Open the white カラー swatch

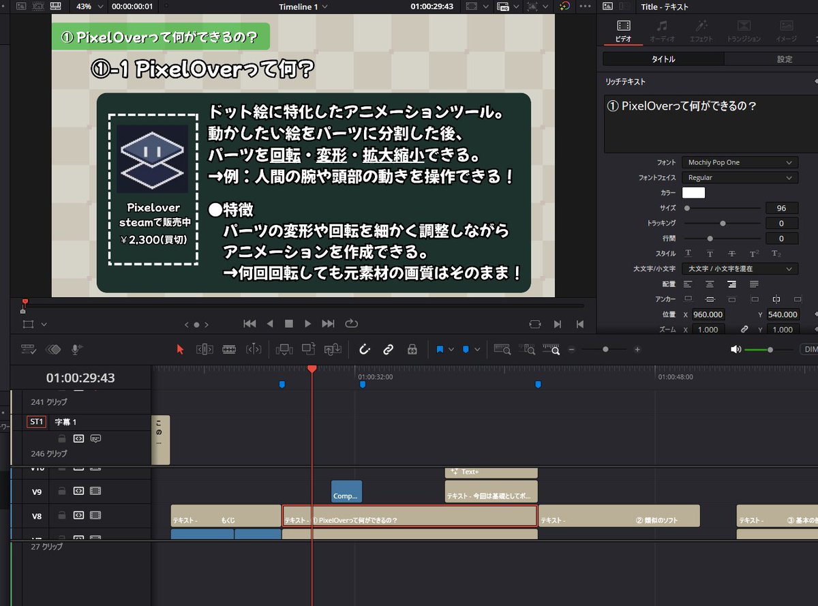pos(693,193)
